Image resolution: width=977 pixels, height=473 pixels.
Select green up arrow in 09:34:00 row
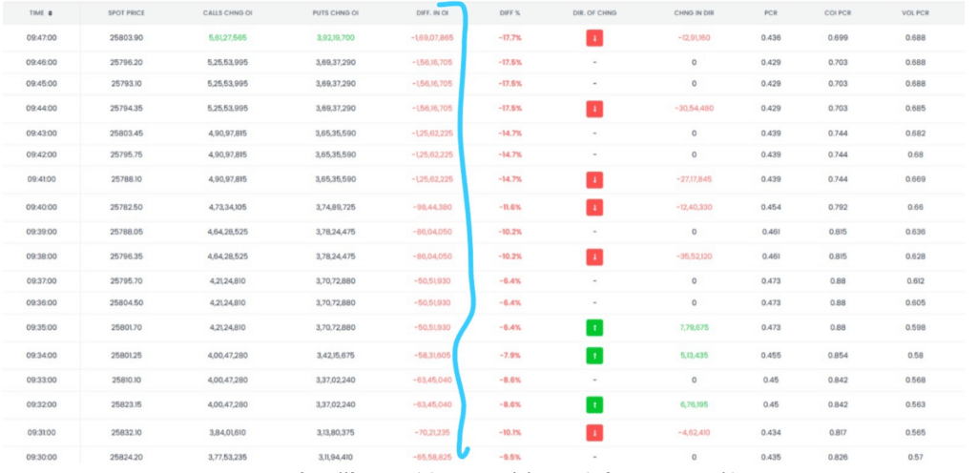coord(594,356)
